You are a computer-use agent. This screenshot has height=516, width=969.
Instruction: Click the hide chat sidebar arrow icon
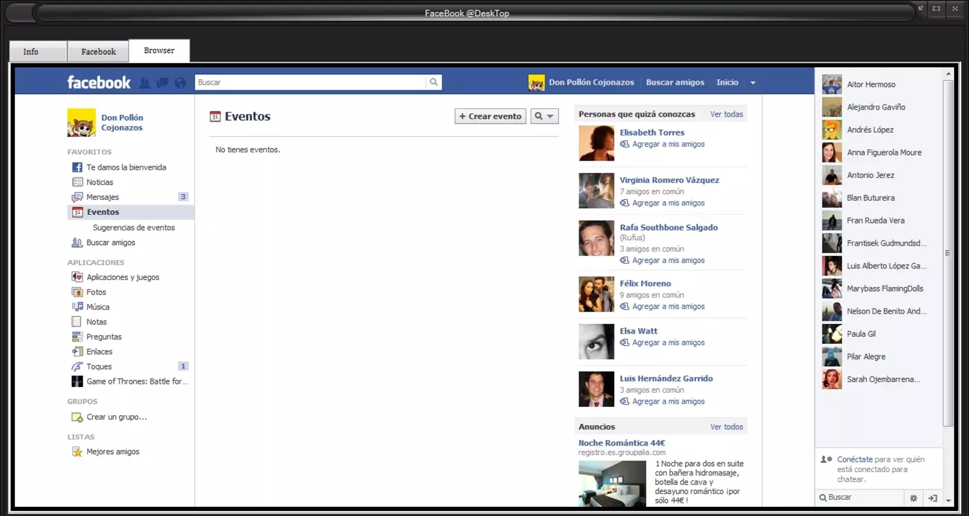pos(932,498)
